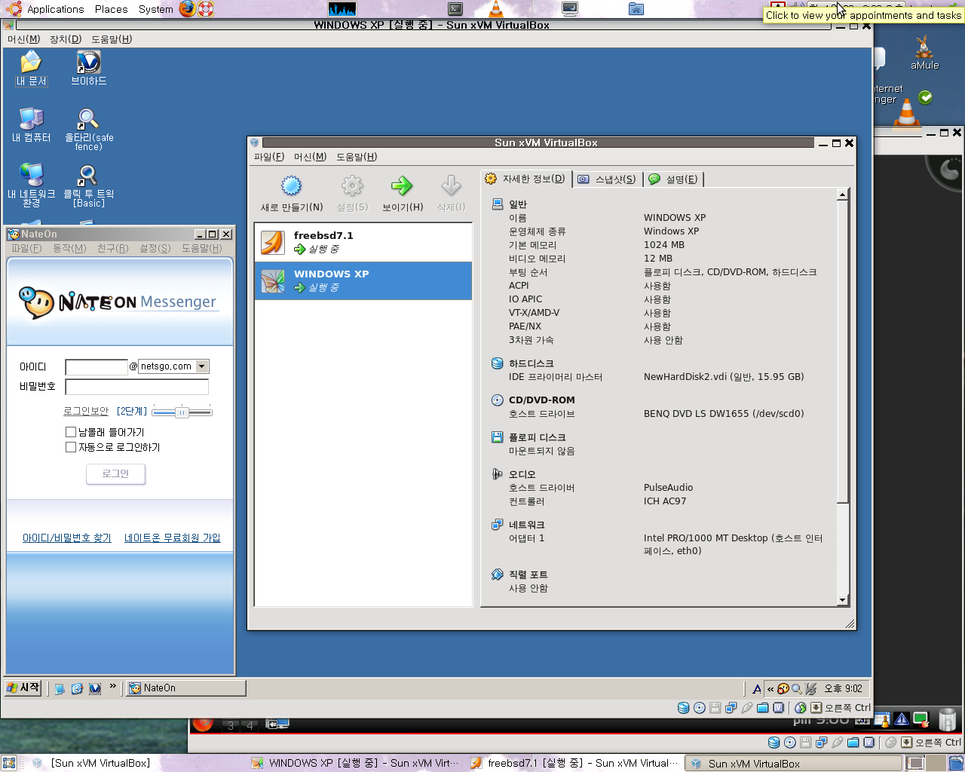Open 파일(F) menu in VirtualBox manager
Image resolution: width=965 pixels, height=772 pixels.
pos(269,157)
